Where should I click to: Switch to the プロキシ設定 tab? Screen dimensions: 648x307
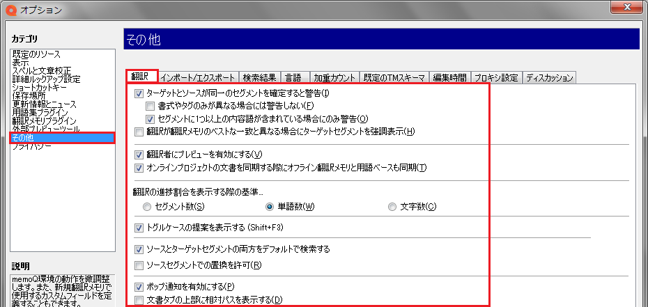pos(496,77)
